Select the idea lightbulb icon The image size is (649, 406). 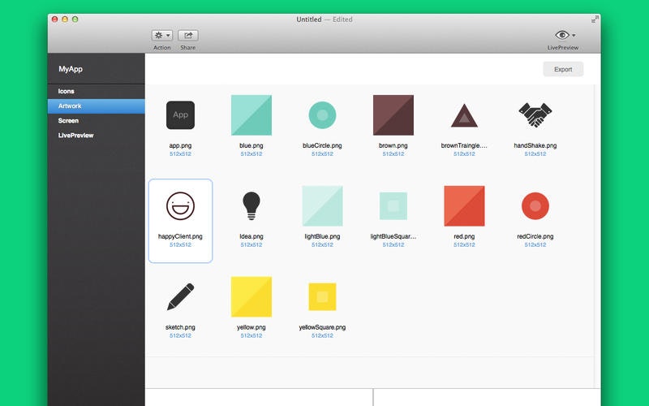[251, 206]
